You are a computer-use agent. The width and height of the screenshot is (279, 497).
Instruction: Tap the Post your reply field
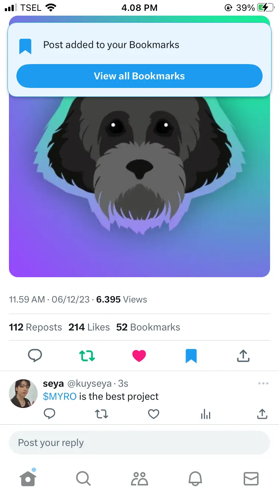139,443
